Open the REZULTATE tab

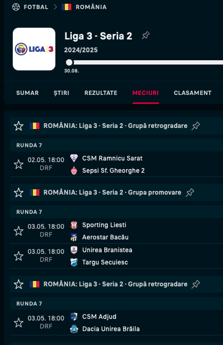[x=101, y=93]
